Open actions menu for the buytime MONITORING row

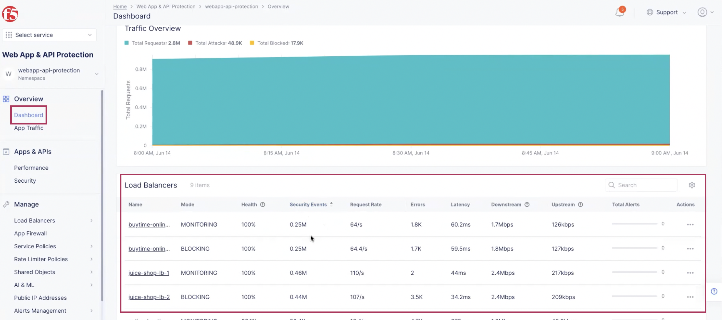690,225
